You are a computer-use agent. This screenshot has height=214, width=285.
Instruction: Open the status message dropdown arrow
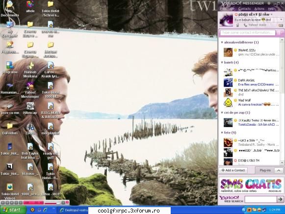click(x=282, y=20)
